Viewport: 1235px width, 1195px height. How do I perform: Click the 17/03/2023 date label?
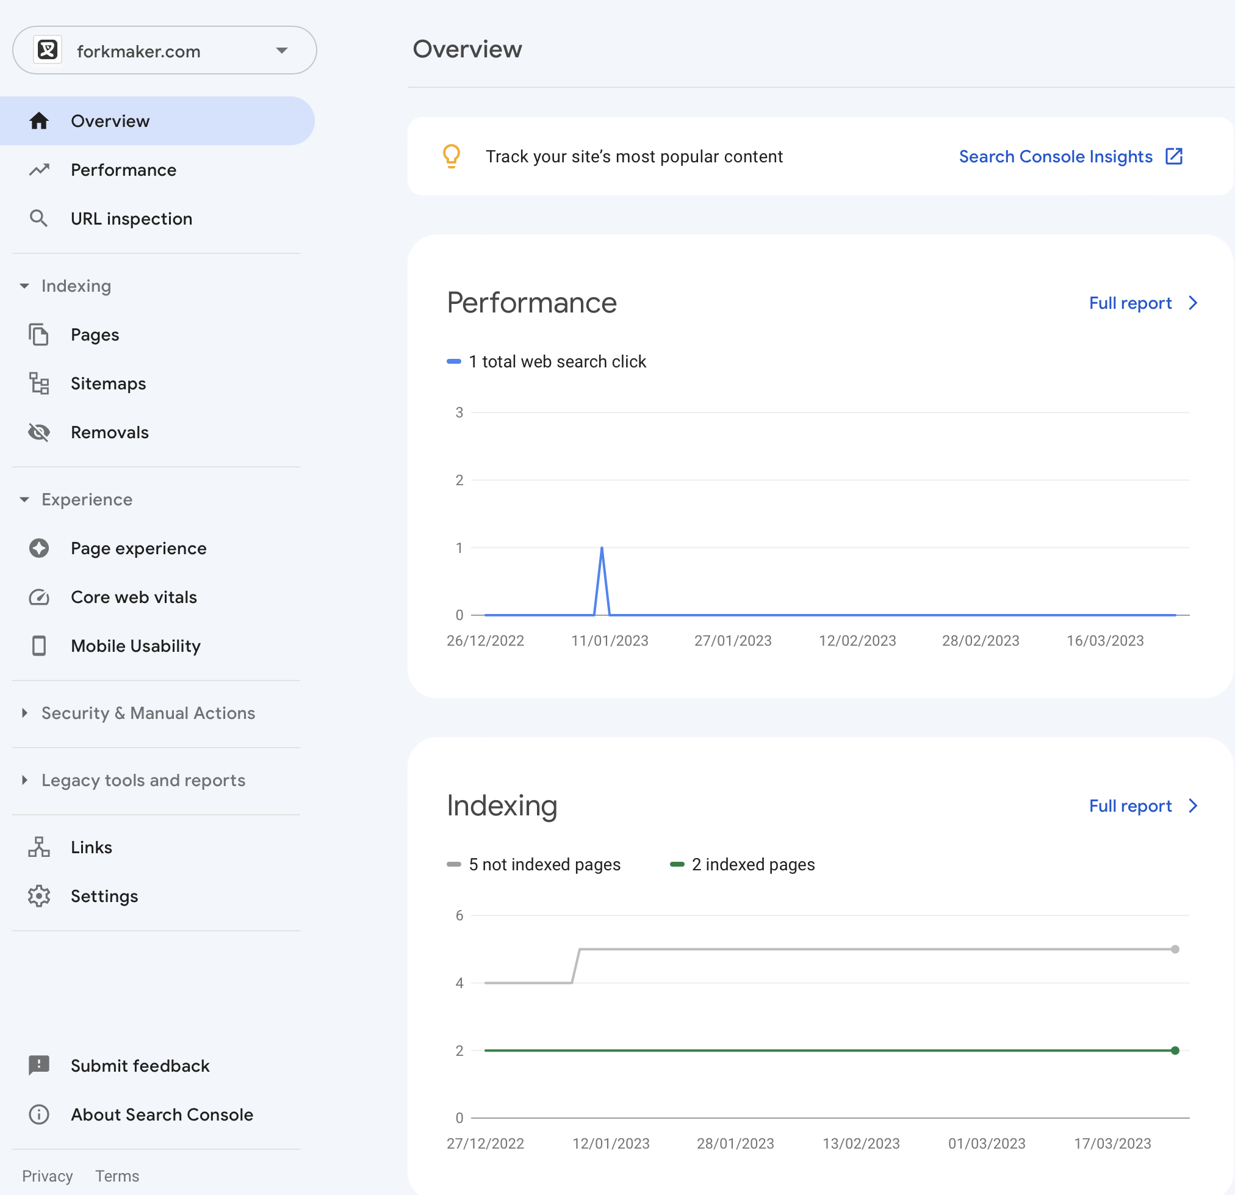[x=1112, y=1144]
